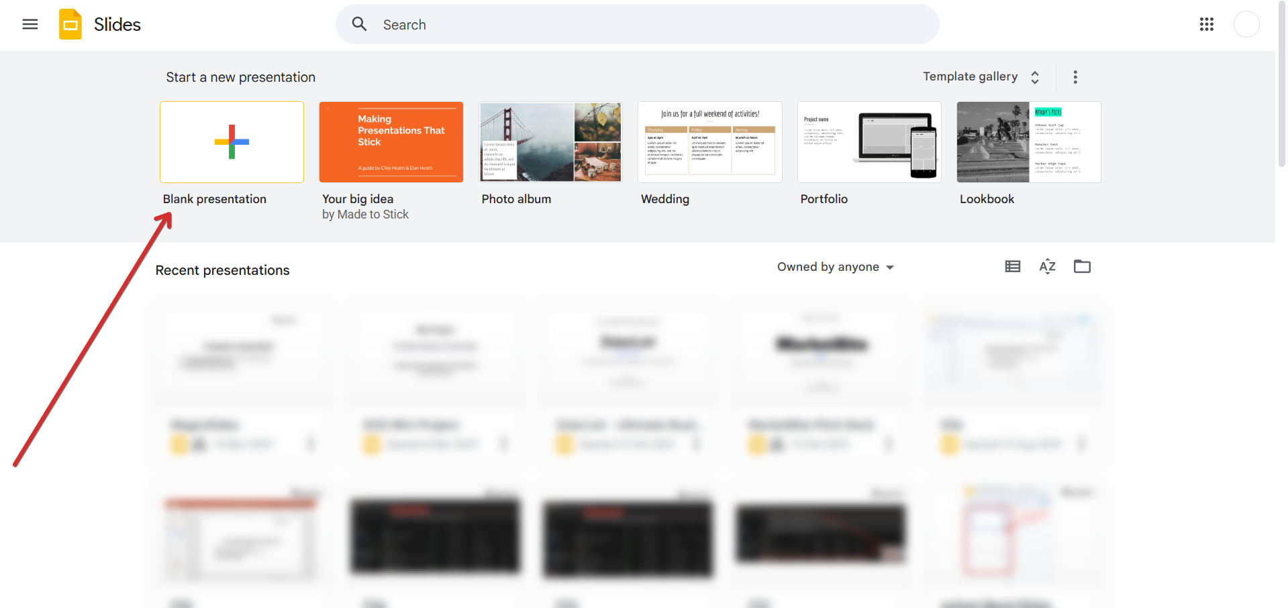Click into the Search field
Viewport: 1288px width, 608px height.
[638, 25]
